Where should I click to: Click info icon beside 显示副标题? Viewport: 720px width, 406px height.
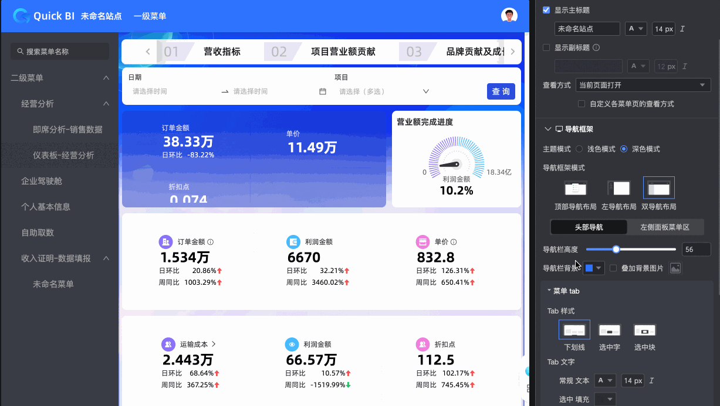[x=596, y=47]
